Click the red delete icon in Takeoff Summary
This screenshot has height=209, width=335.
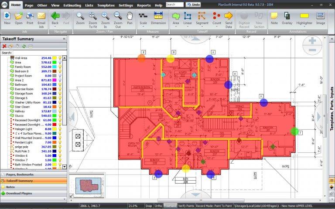tap(4, 46)
